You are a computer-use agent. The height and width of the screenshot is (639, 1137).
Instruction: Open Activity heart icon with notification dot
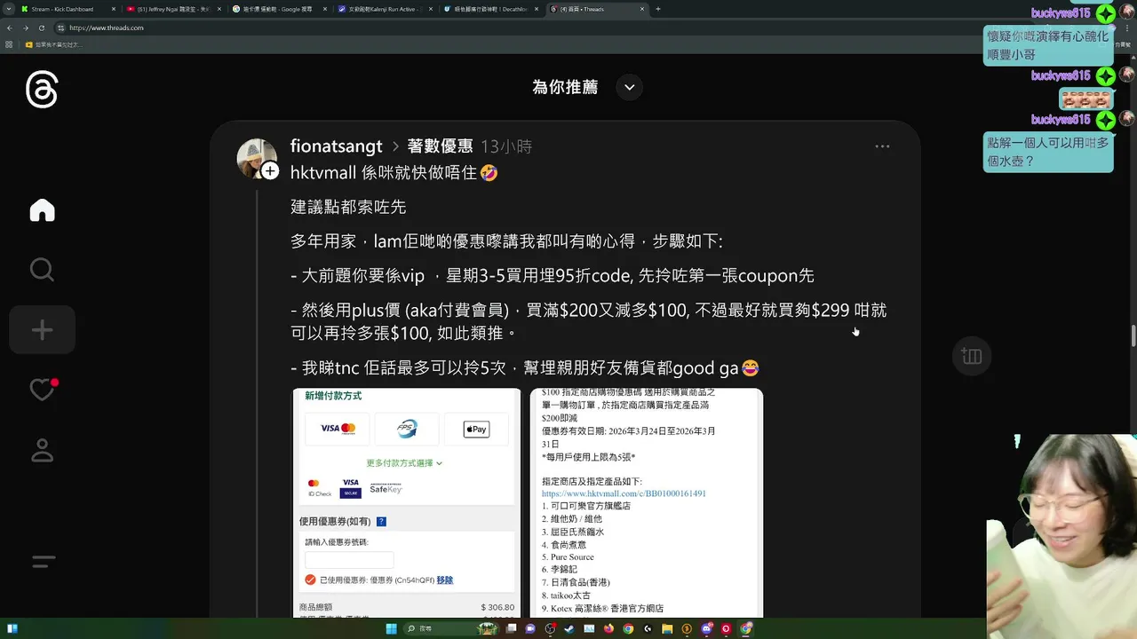[42, 390]
